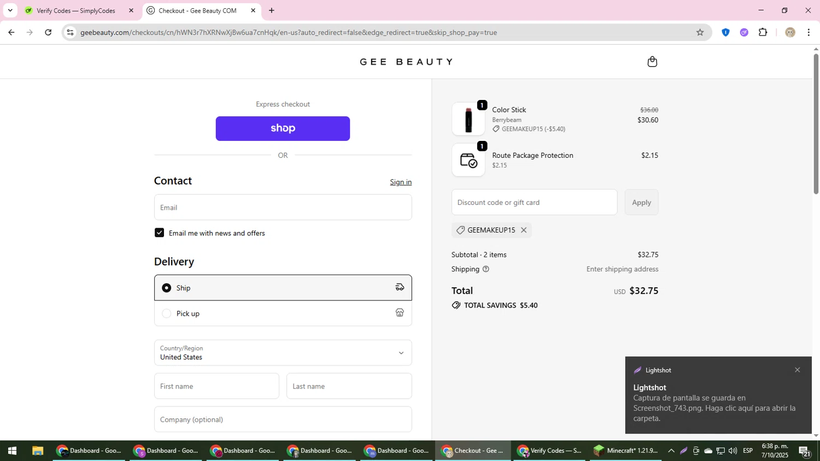Open the shopping bag cart icon

coord(652,62)
